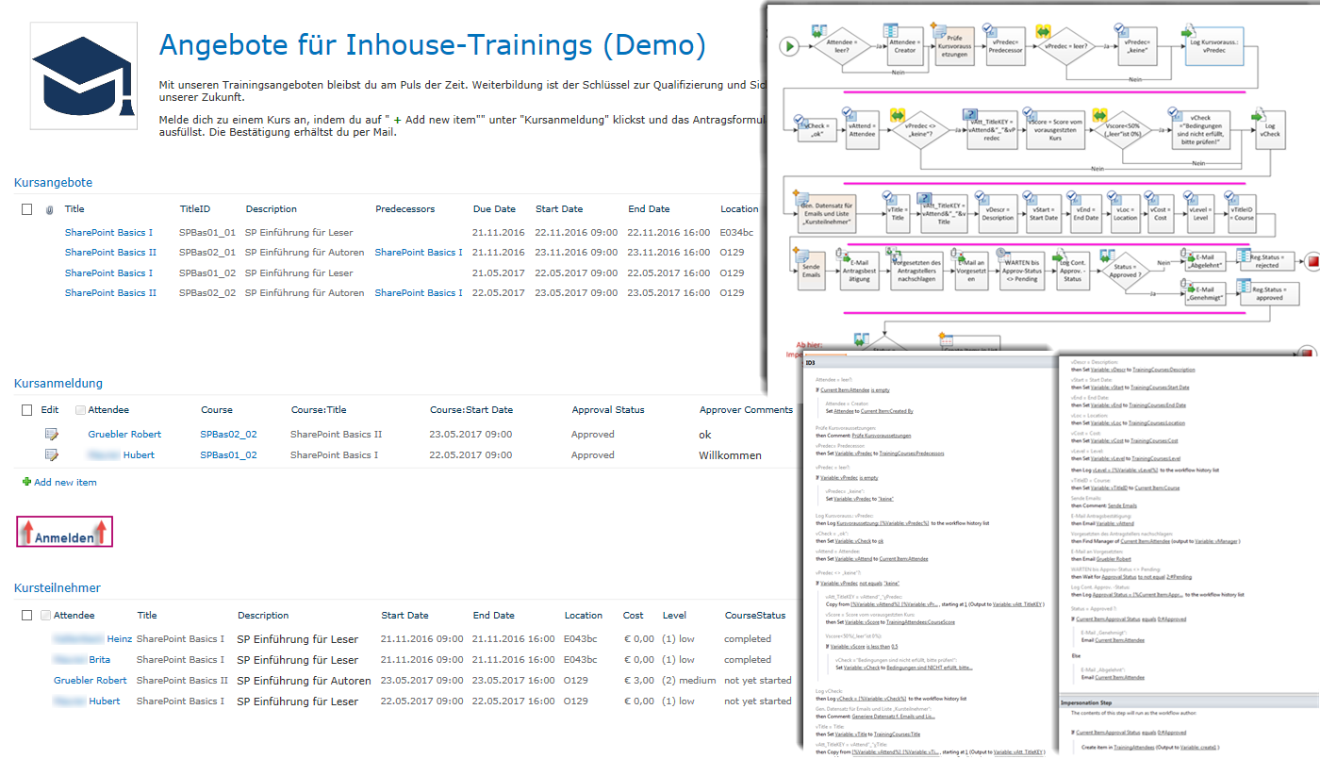Open SharePoint Basics II course SPBas02_02
This screenshot has height=759, width=1320.
tap(110, 293)
